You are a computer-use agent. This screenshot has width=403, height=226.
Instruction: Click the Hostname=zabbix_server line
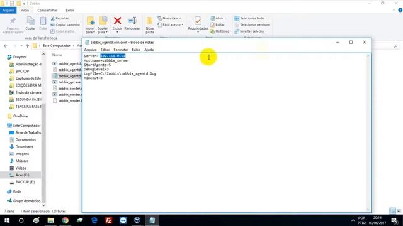pyautogui.click(x=106, y=60)
